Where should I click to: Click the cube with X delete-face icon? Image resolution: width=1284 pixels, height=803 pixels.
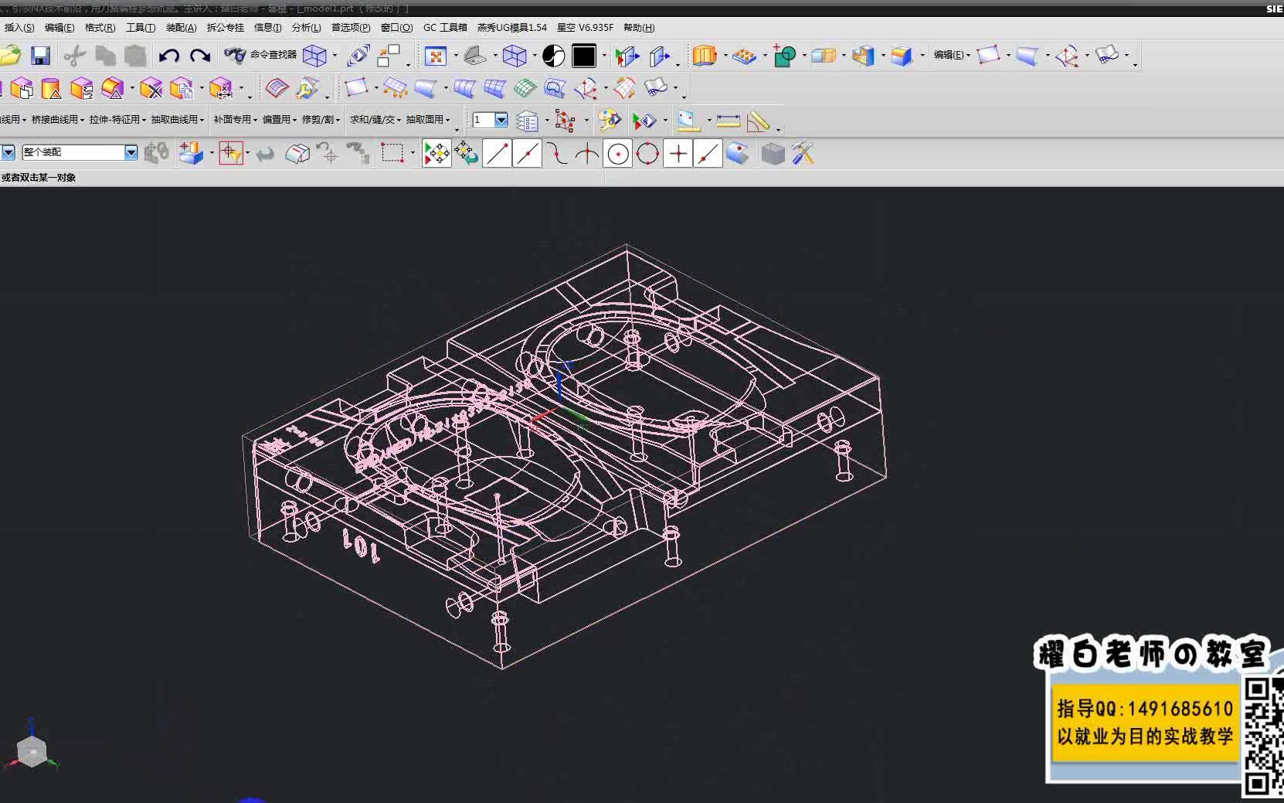click(x=151, y=89)
